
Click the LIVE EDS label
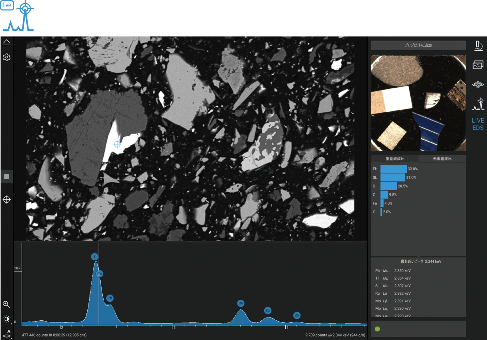[478, 124]
